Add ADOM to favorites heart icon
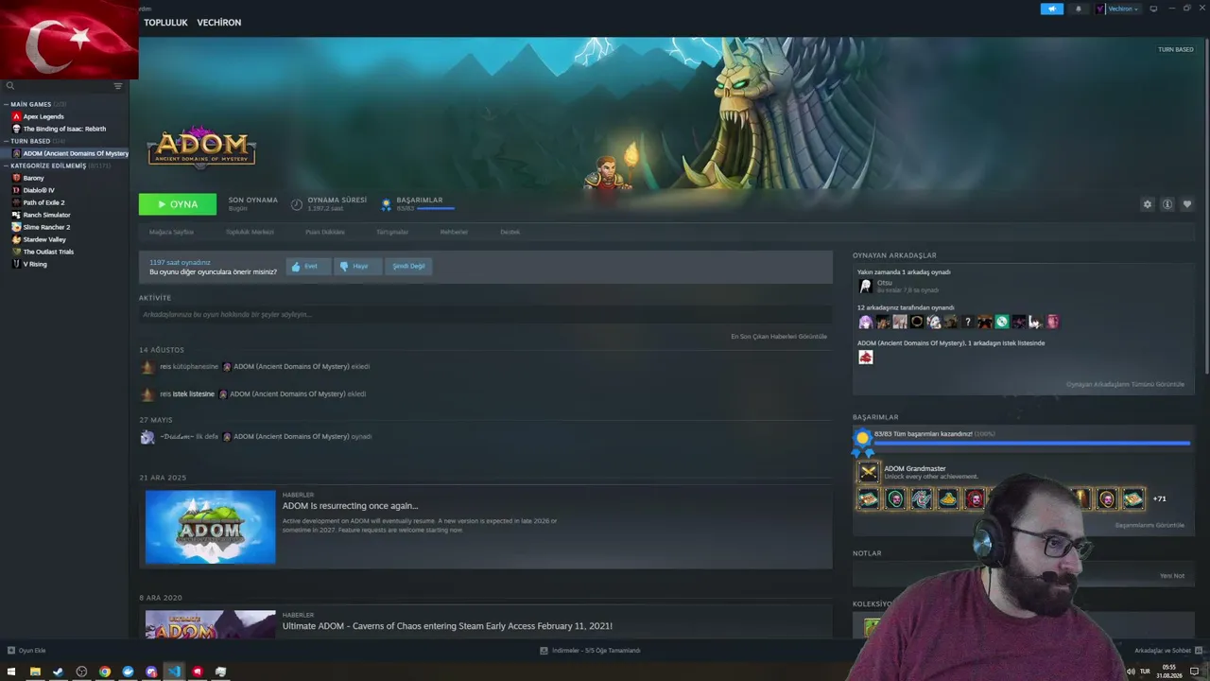The image size is (1210, 681). (1187, 204)
